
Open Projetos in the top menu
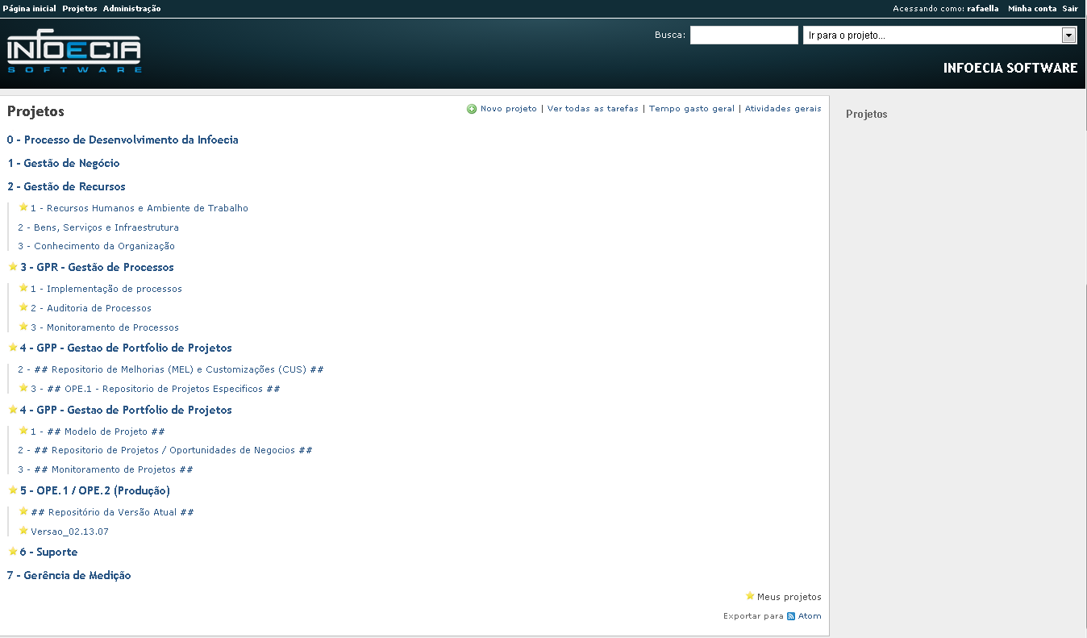coord(79,8)
